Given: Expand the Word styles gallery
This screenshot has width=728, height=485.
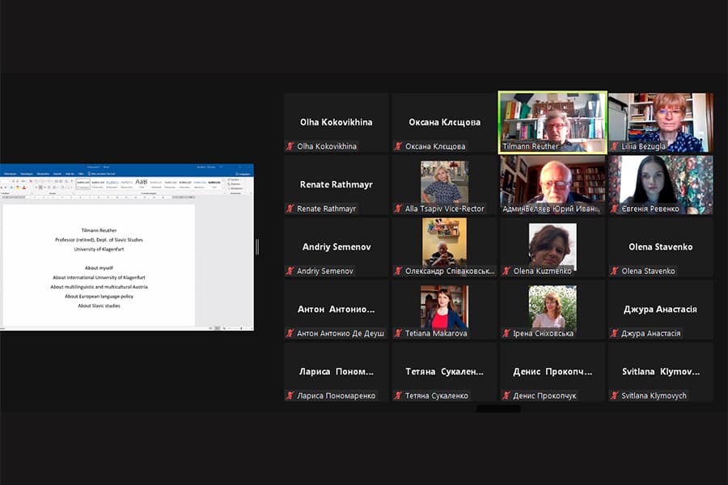Looking at the screenshot, I should click(x=223, y=188).
